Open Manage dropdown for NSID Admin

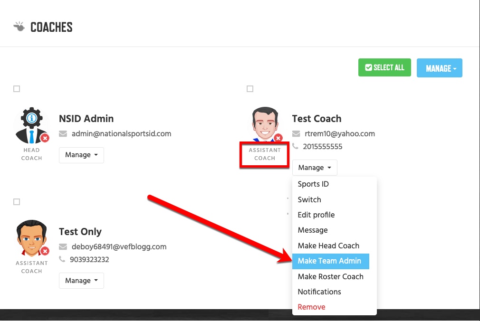point(81,155)
